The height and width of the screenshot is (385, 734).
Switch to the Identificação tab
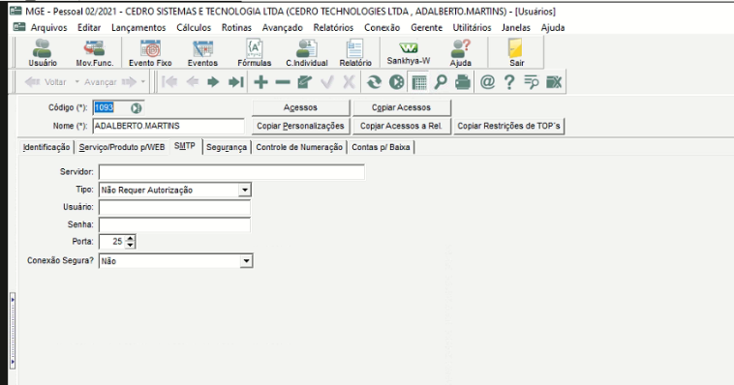click(46, 147)
